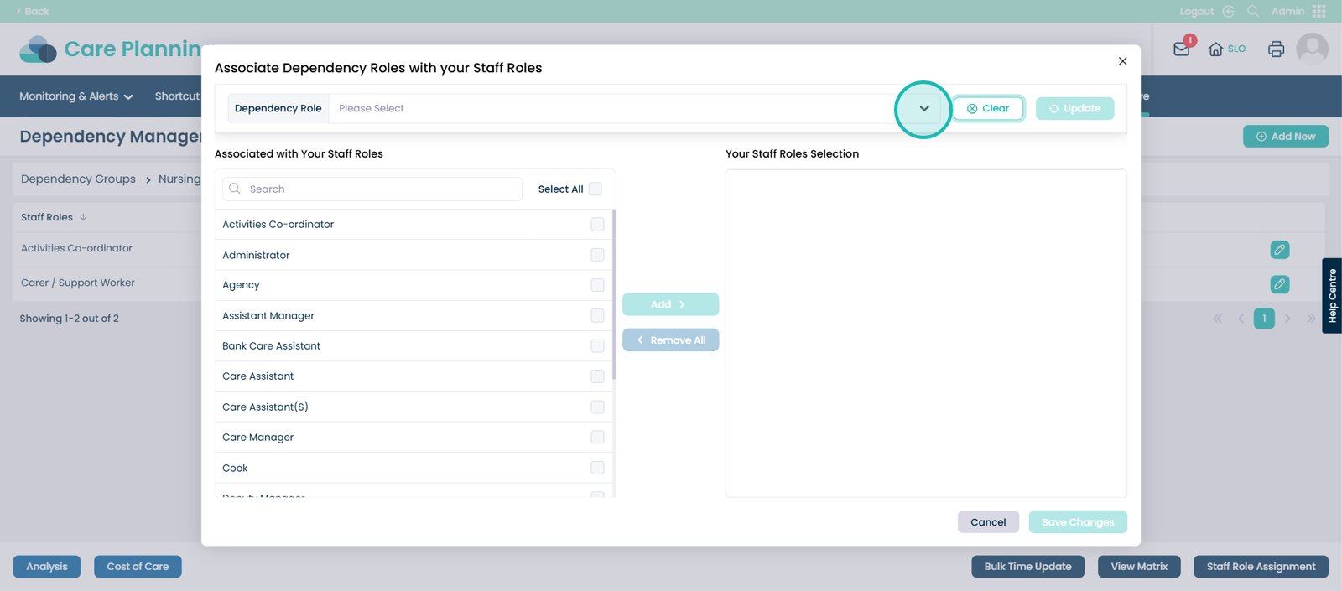
Task: Close the Associate Dependency Roles dialog
Action: (x=1122, y=61)
